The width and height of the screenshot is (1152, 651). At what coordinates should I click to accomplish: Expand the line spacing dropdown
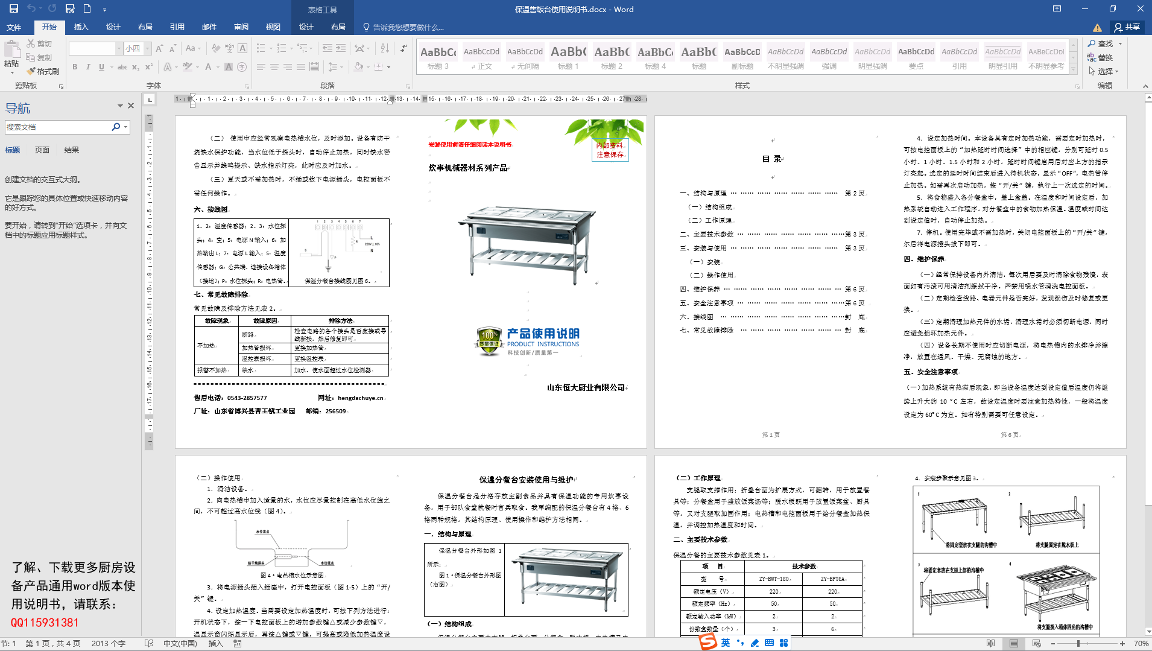tap(341, 68)
